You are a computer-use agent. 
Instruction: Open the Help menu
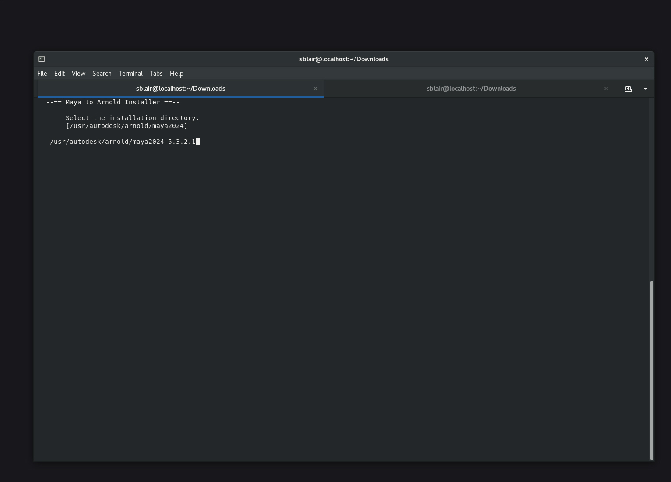176,73
